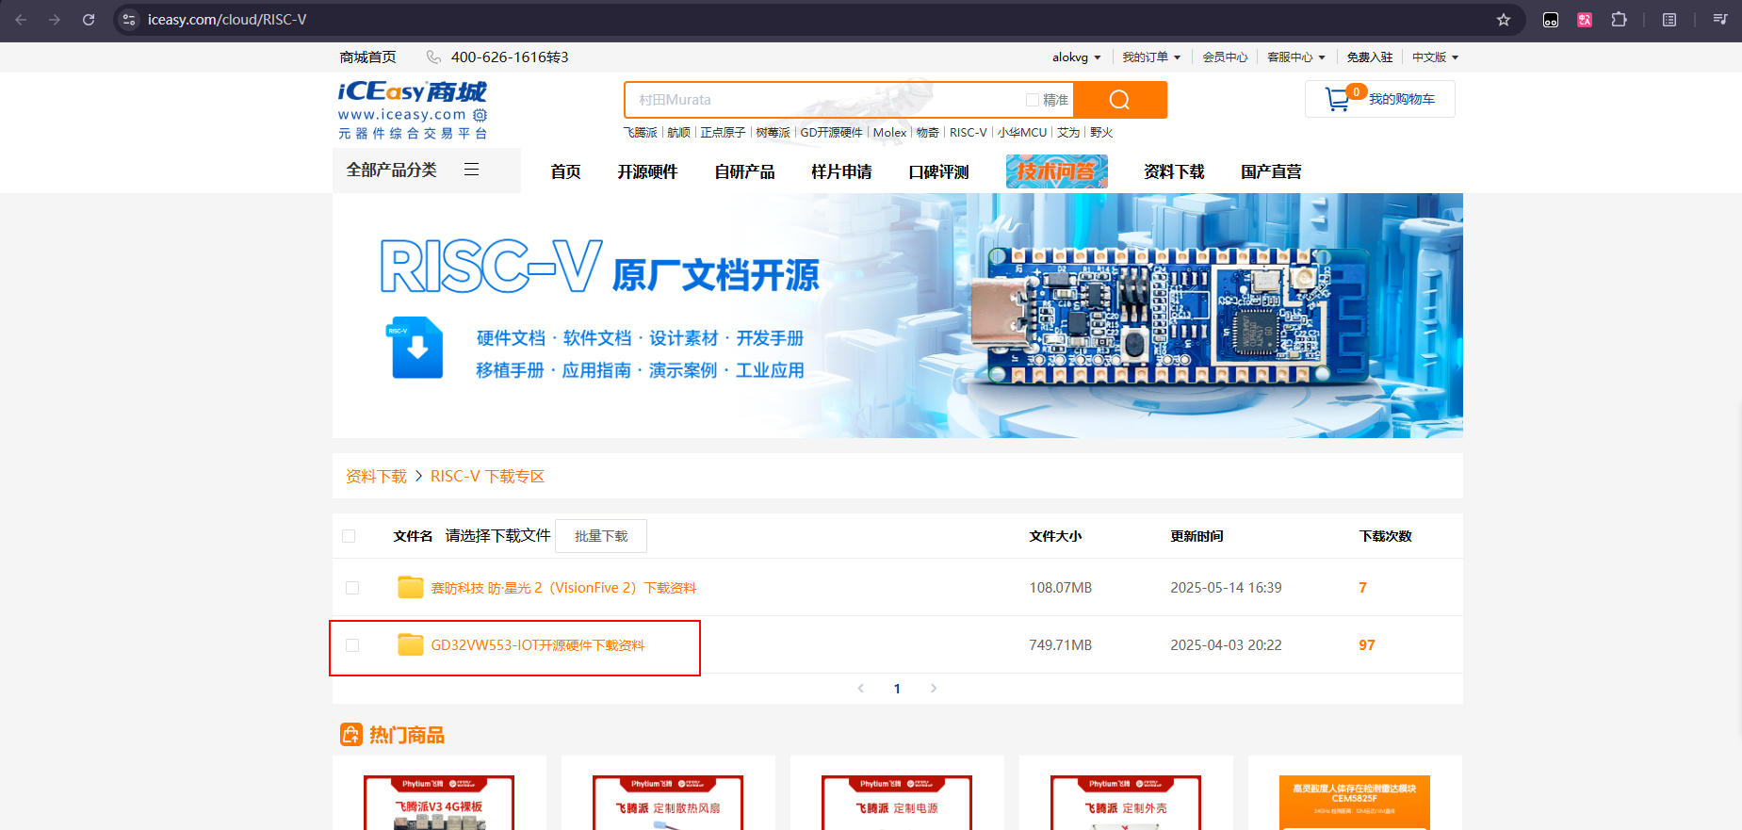Open the media control icon in browser toolbar

click(1719, 19)
